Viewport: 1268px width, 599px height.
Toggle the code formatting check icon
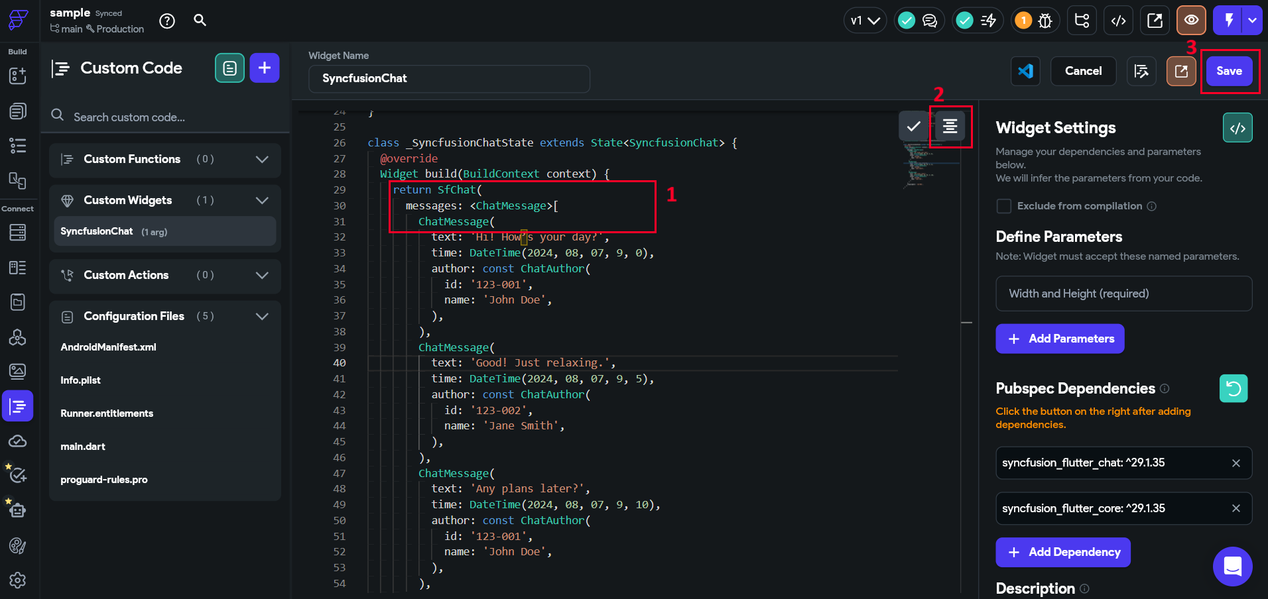(913, 126)
